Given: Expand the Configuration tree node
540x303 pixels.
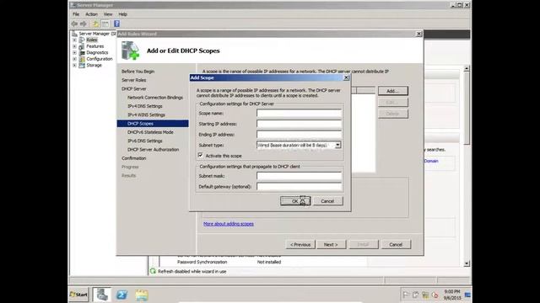Looking at the screenshot, I should click(74, 59).
